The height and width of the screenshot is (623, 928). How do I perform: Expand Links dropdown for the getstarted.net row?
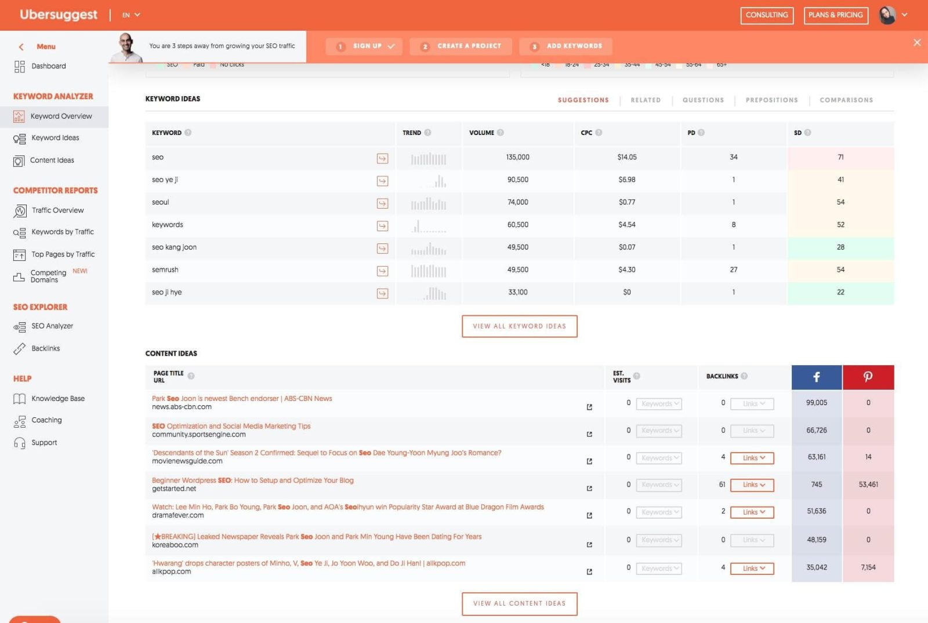pos(752,485)
